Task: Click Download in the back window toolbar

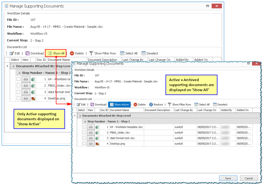Action: [x=35, y=53]
